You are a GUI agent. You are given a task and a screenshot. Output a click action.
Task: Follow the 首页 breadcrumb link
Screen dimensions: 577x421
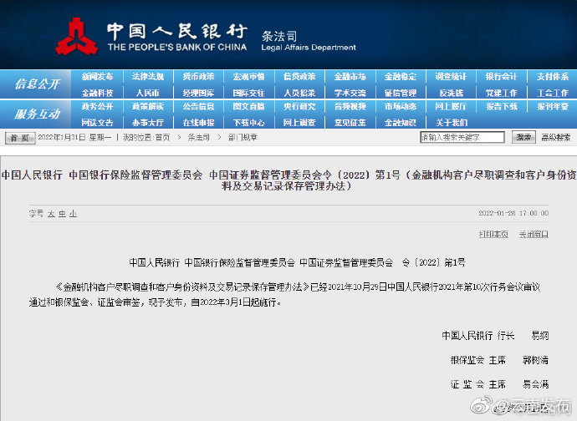click(x=162, y=138)
